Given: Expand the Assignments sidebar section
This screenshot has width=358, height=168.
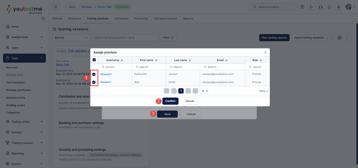Looking at the screenshot, I should click(24, 37).
